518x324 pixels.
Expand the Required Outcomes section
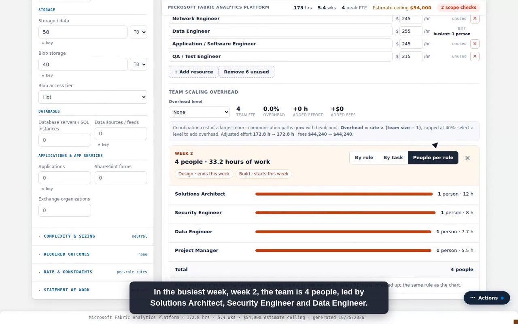click(93, 254)
